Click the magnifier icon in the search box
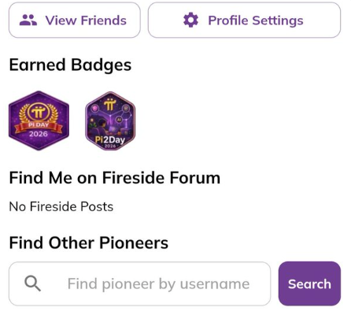Screen dimensions: 351x326 click(32, 283)
